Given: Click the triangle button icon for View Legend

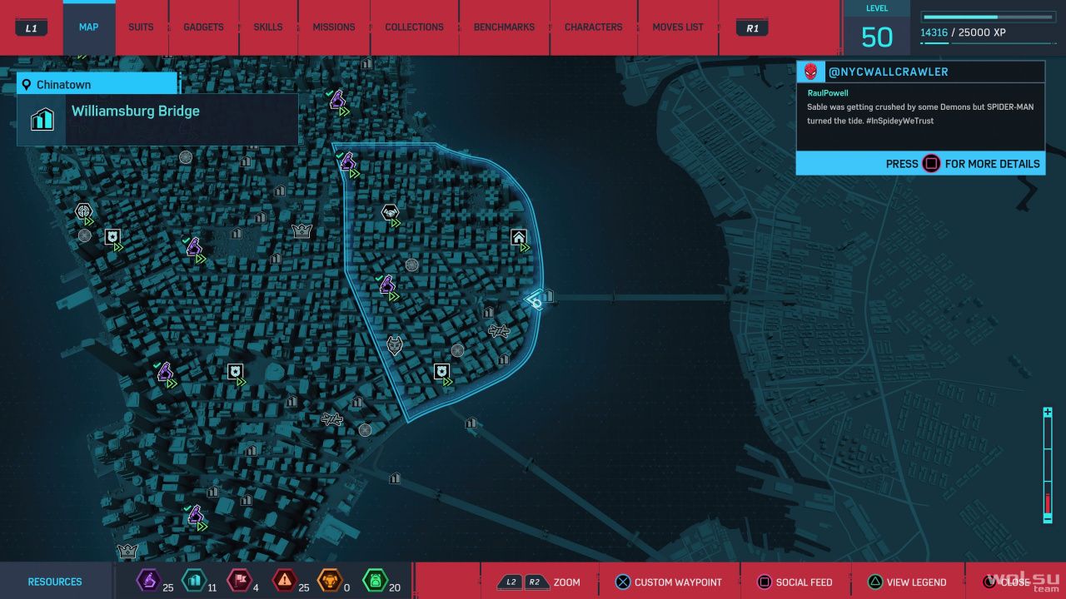Looking at the screenshot, I should click(x=875, y=582).
